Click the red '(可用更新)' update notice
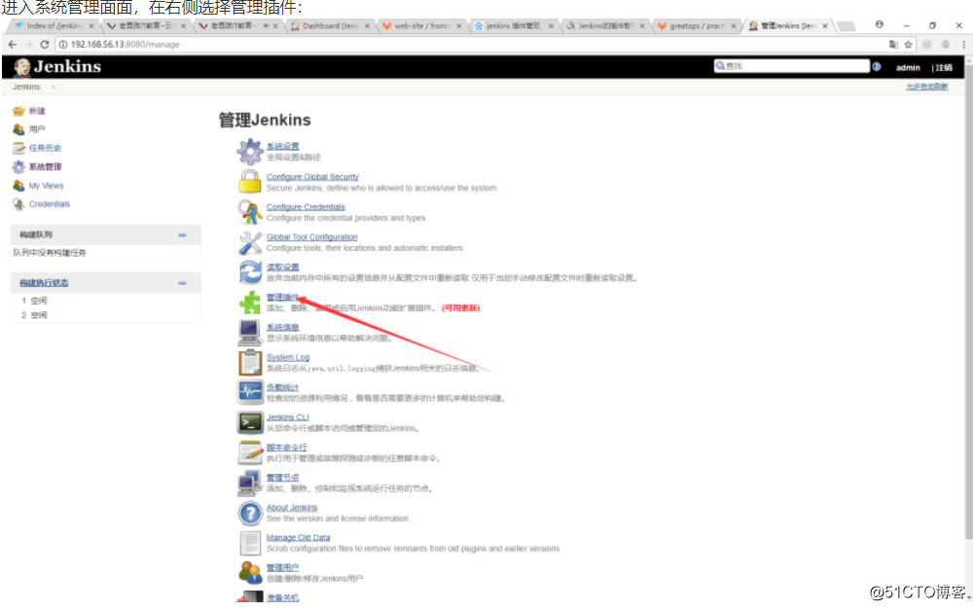Image resolution: width=975 pixels, height=610 pixels. pyautogui.click(x=461, y=307)
